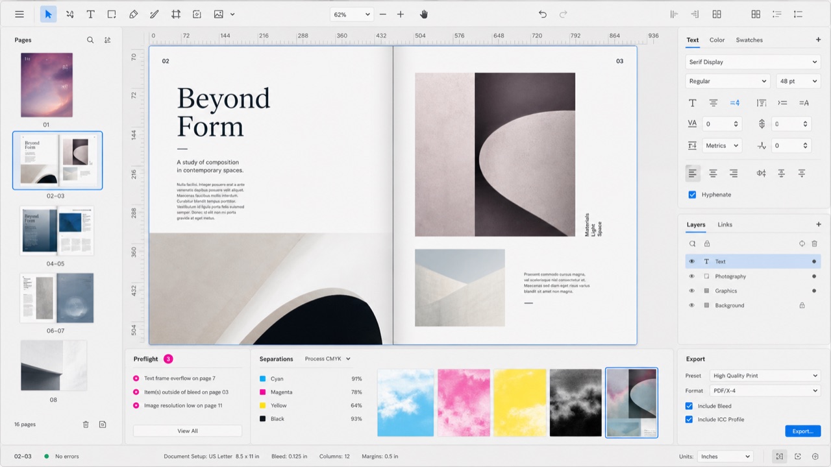Select the Type (T) tool
Image resolution: width=831 pixels, height=467 pixels.
(x=90, y=14)
